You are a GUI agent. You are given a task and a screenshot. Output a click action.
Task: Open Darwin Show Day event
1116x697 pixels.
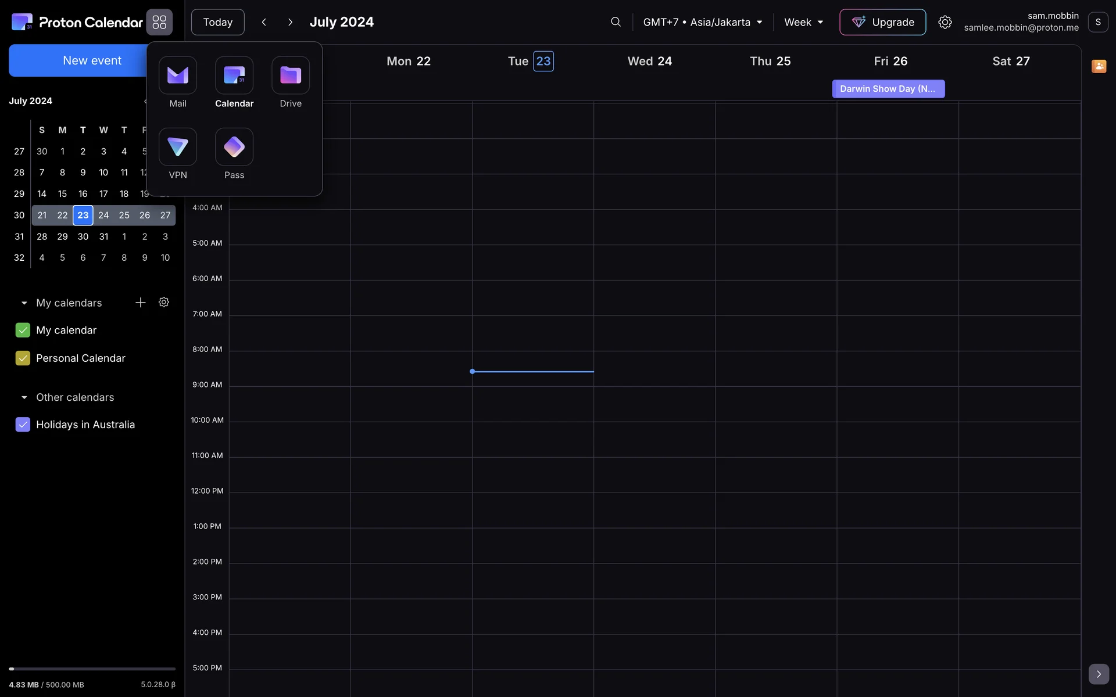[x=888, y=89]
